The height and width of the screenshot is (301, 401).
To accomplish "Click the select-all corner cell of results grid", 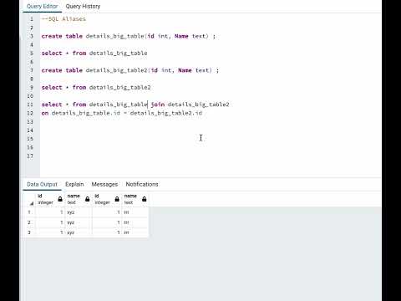I will (x=29, y=199).
